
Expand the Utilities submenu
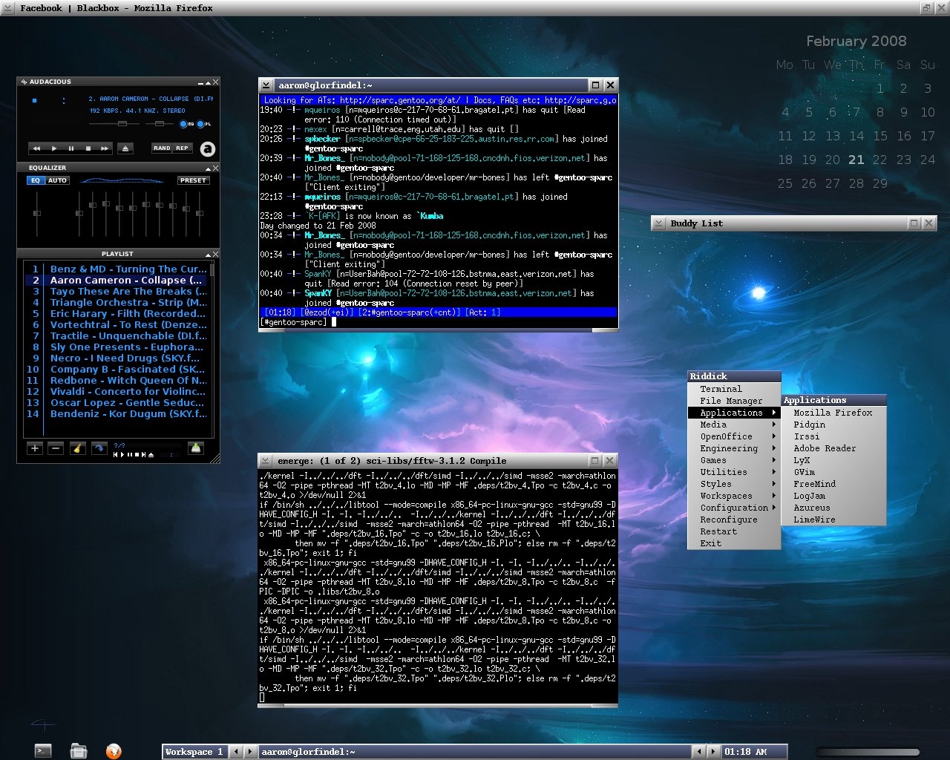(734, 472)
